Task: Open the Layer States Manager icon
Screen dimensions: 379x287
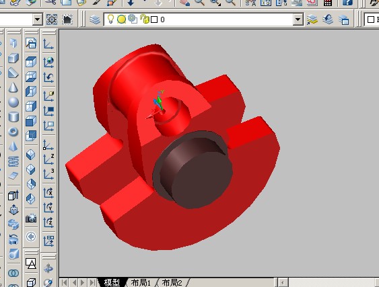Action: [343, 19]
